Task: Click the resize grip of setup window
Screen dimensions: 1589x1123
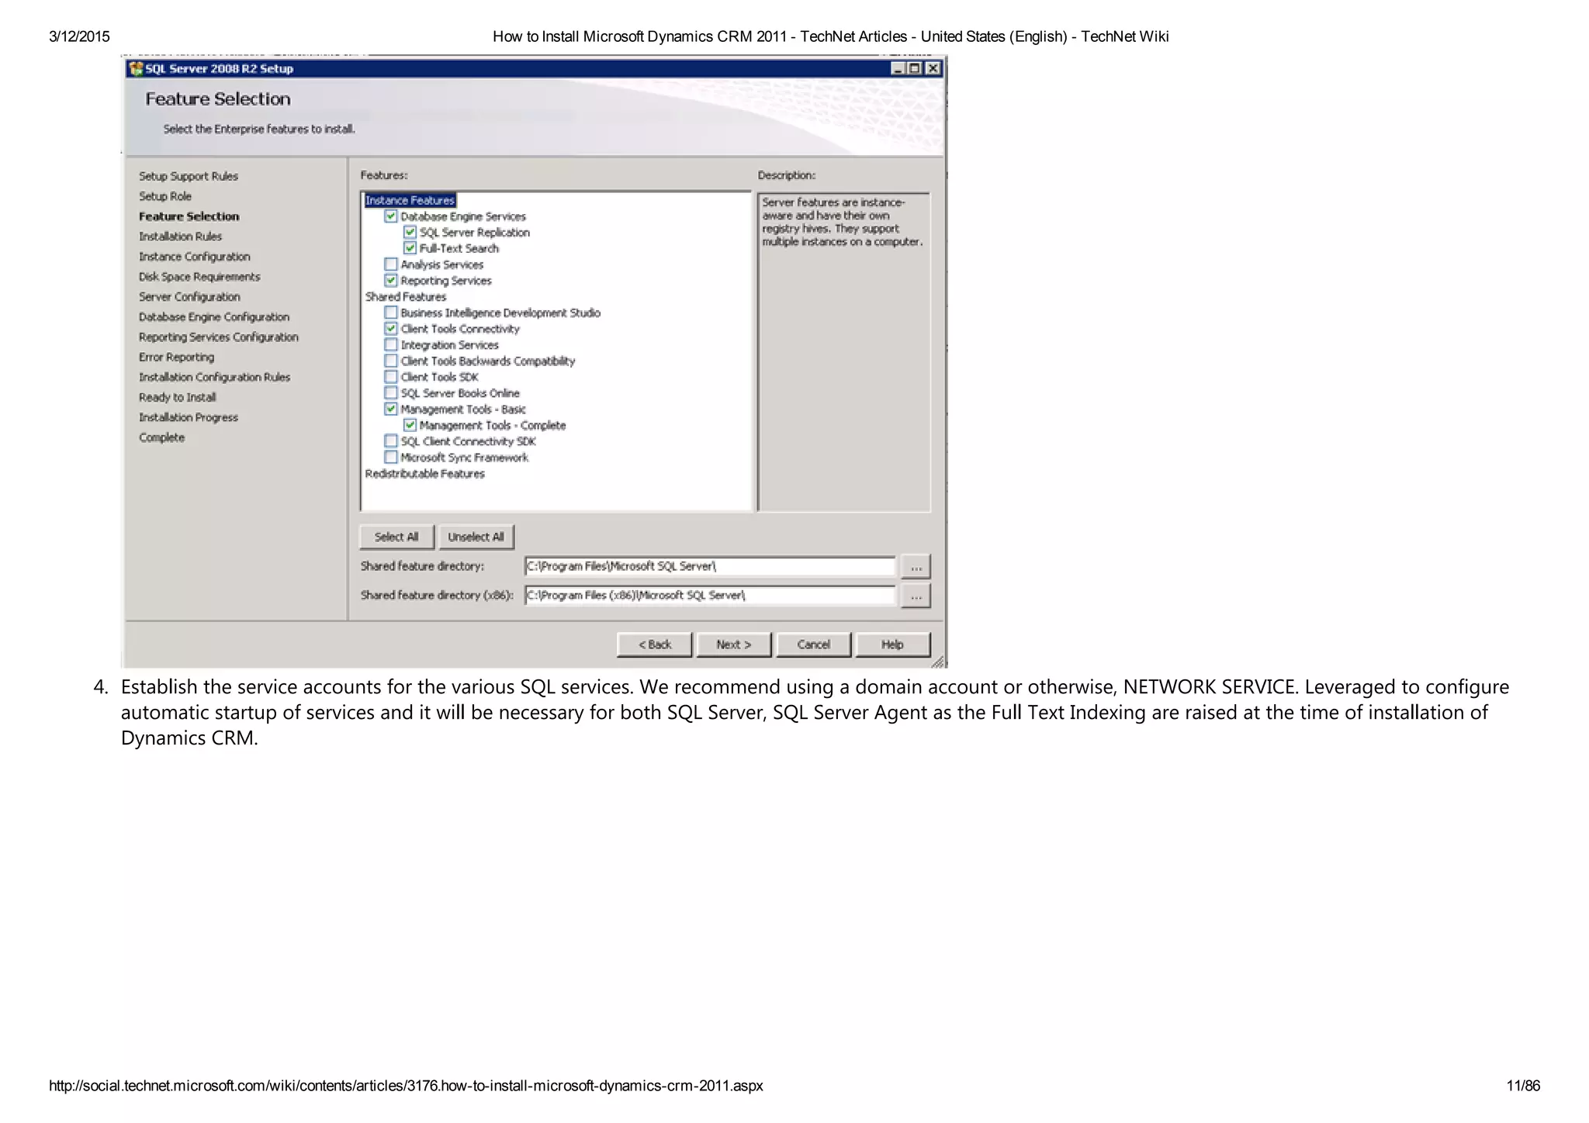Action: [937, 662]
